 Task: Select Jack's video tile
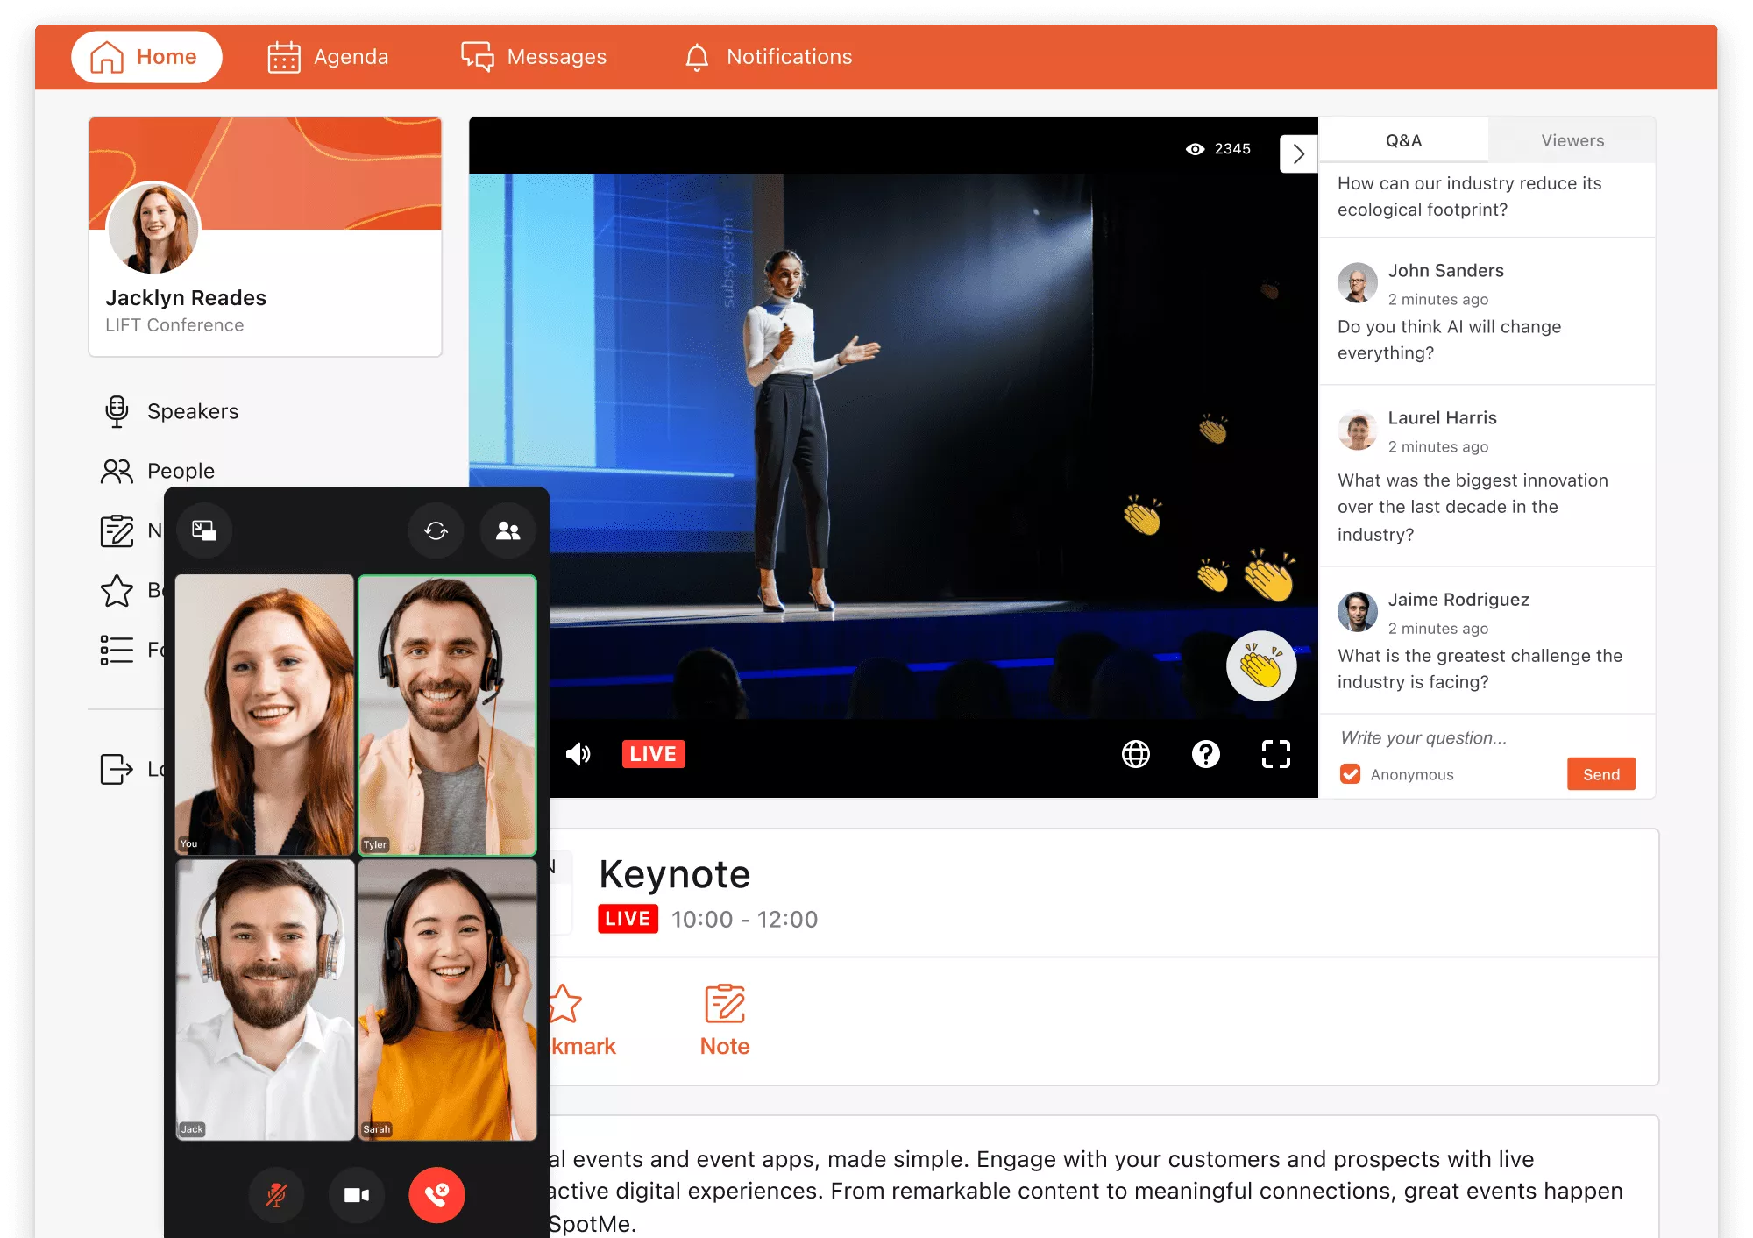265,1000
